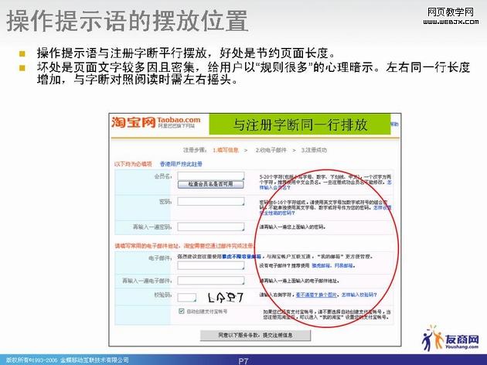Viewport: 487px width, 365px height.
Task: Focus the 再输入一遍密码 confirm password field
Action: (210, 227)
